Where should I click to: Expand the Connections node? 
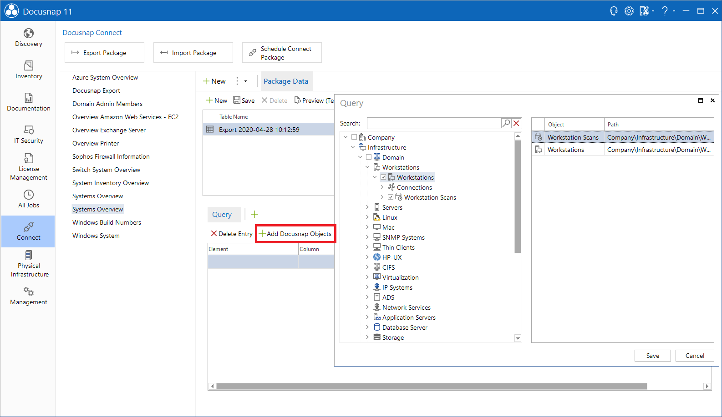coord(382,187)
